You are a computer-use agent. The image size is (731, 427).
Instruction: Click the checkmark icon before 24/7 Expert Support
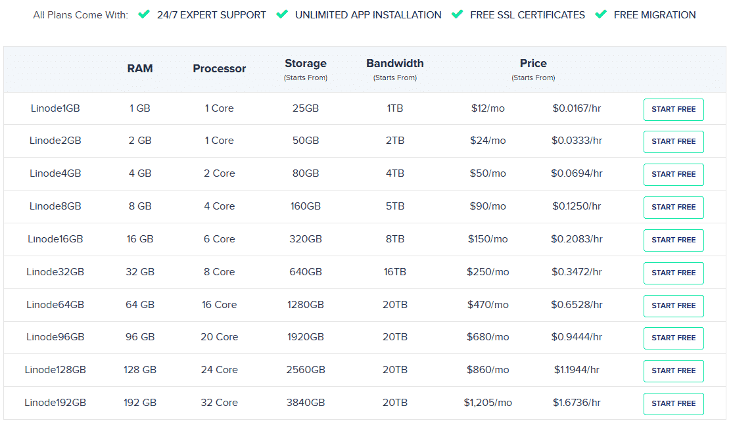click(144, 14)
